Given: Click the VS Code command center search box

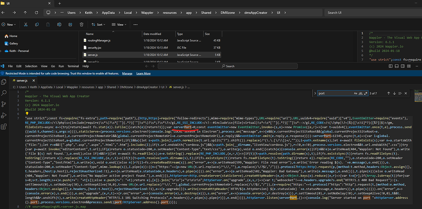Looking at the screenshot, I should [x=228, y=66].
